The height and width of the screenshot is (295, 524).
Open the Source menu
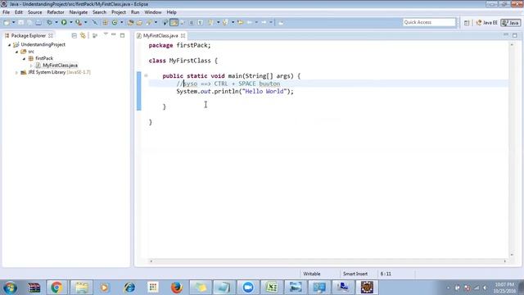tap(34, 12)
